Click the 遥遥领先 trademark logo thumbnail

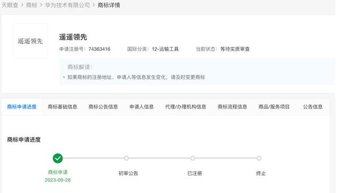tap(30, 41)
